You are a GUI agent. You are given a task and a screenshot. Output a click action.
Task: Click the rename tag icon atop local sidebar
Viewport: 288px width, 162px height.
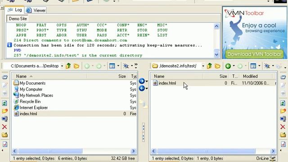[x=5, y=77]
